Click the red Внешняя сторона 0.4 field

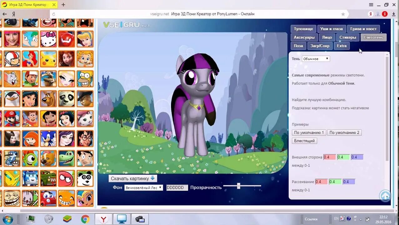coord(329,157)
